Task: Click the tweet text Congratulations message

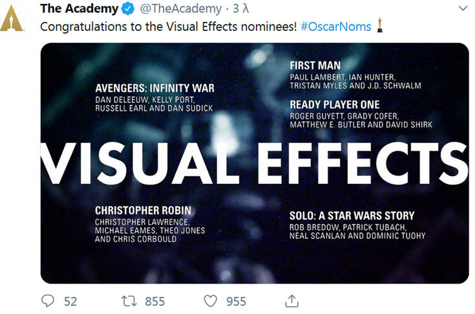Action: tap(169, 27)
